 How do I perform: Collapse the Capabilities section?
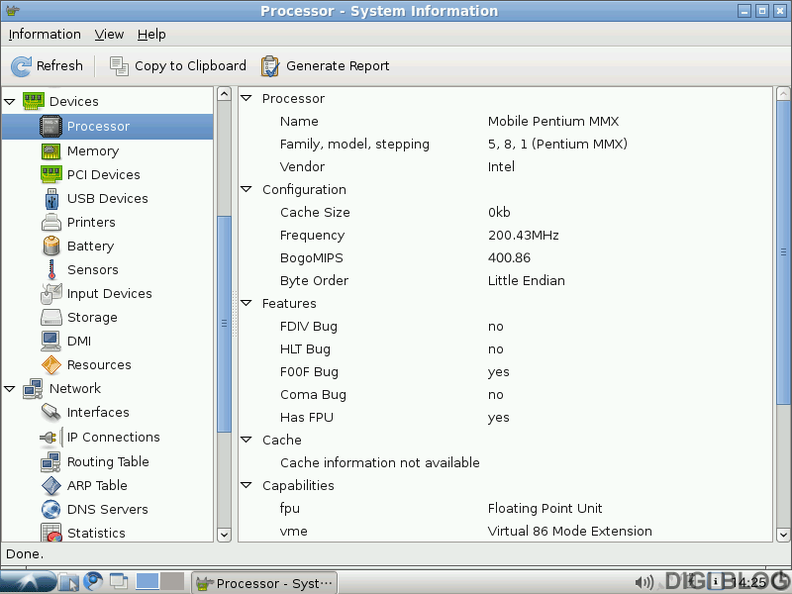246,485
